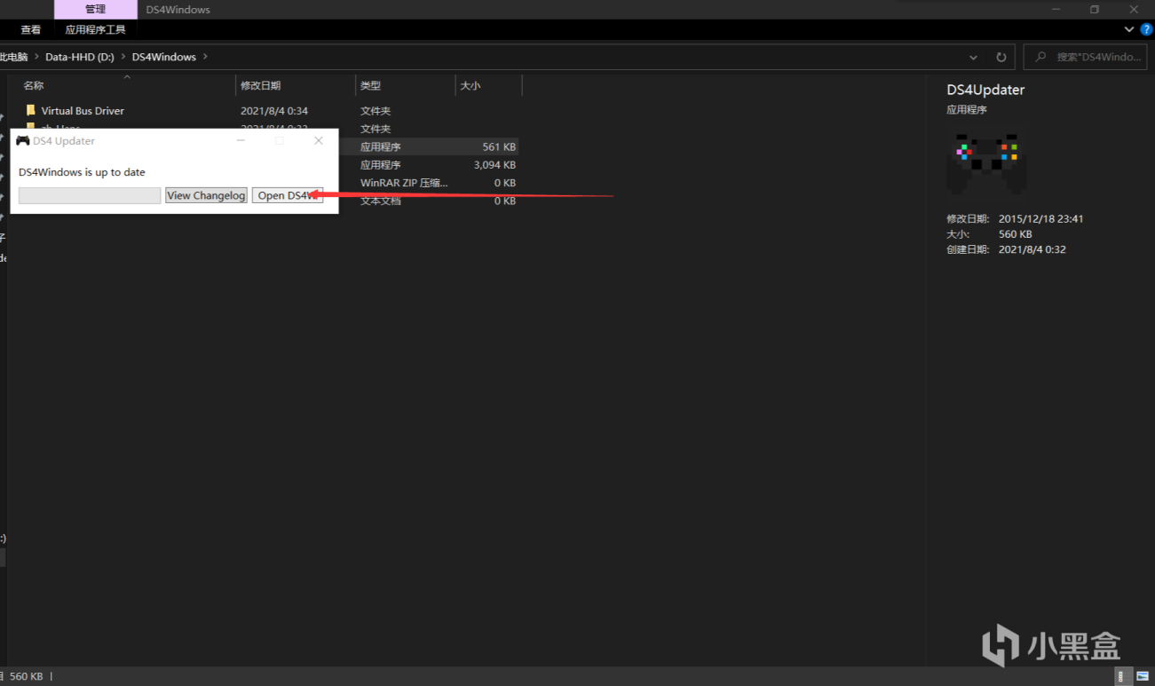
Task: Open the address bar history dropdown
Action: click(974, 57)
